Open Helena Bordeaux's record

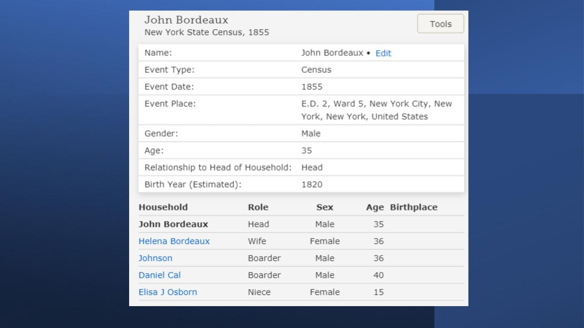pos(174,241)
